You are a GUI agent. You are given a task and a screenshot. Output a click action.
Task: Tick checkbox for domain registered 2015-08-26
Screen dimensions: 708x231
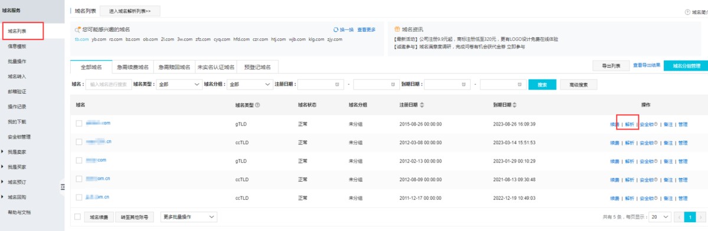pos(79,123)
